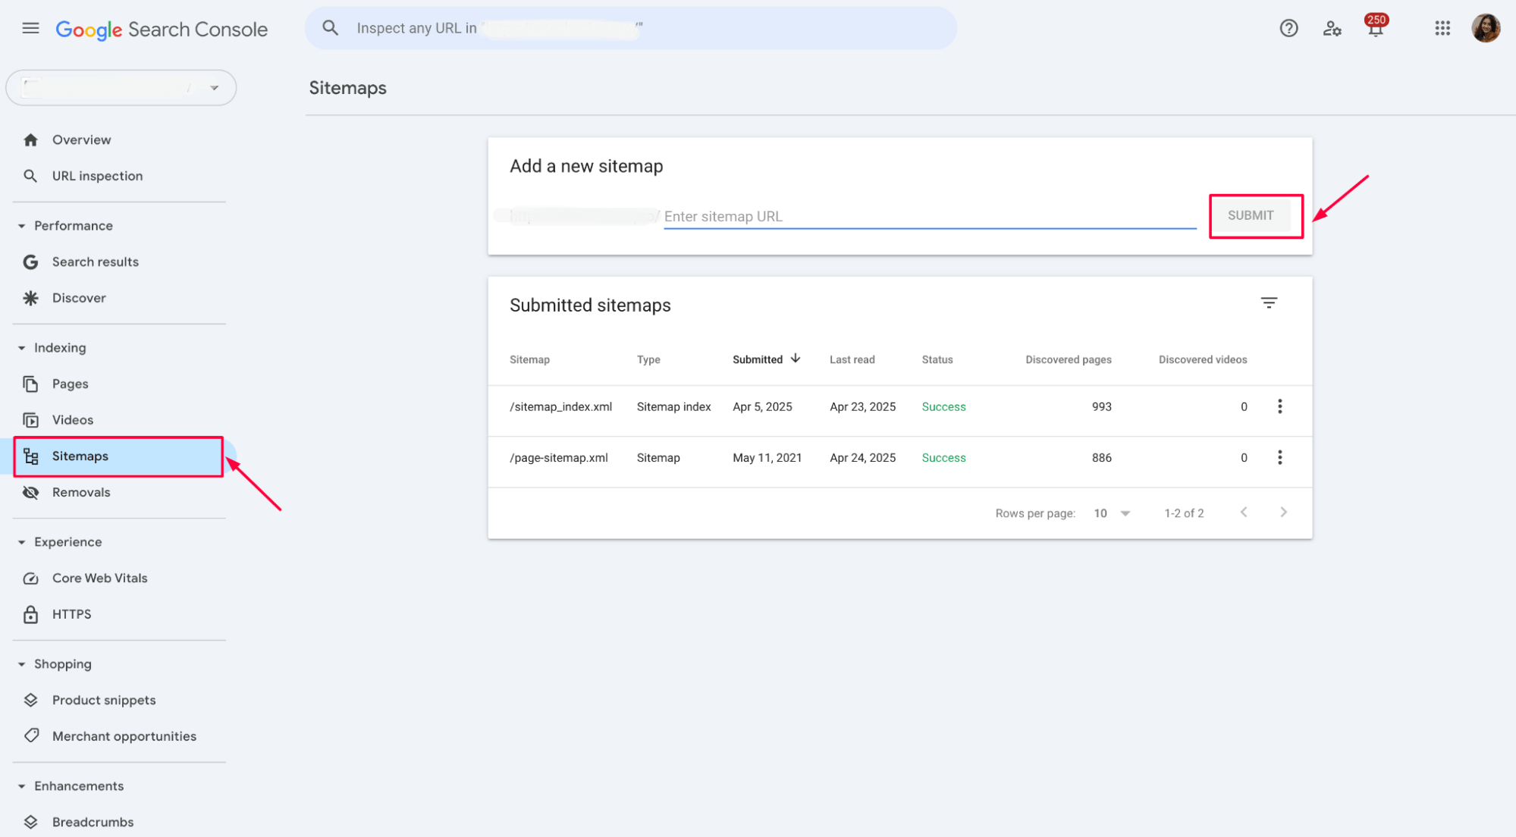Image resolution: width=1516 pixels, height=837 pixels.
Task: Click the '1-2 of 2' pagination text
Action: tap(1184, 513)
